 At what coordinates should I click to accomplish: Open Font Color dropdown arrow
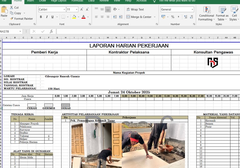88,17
